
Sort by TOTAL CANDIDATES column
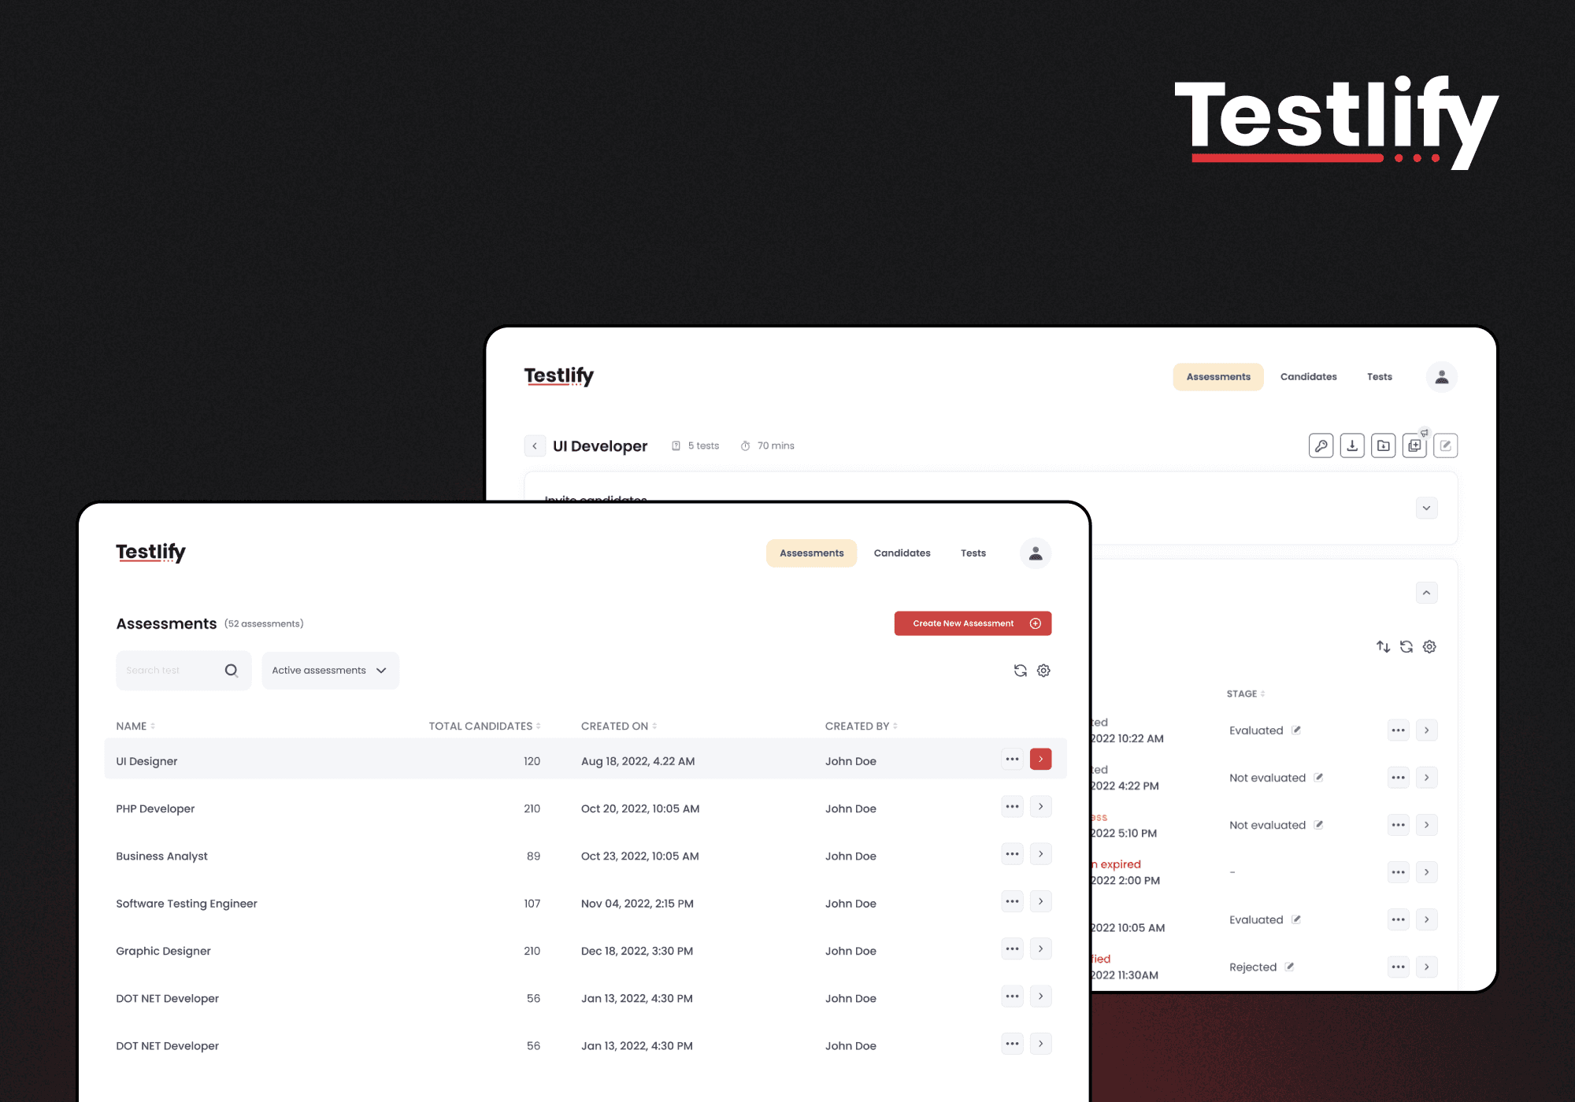[x=484, y=726]
